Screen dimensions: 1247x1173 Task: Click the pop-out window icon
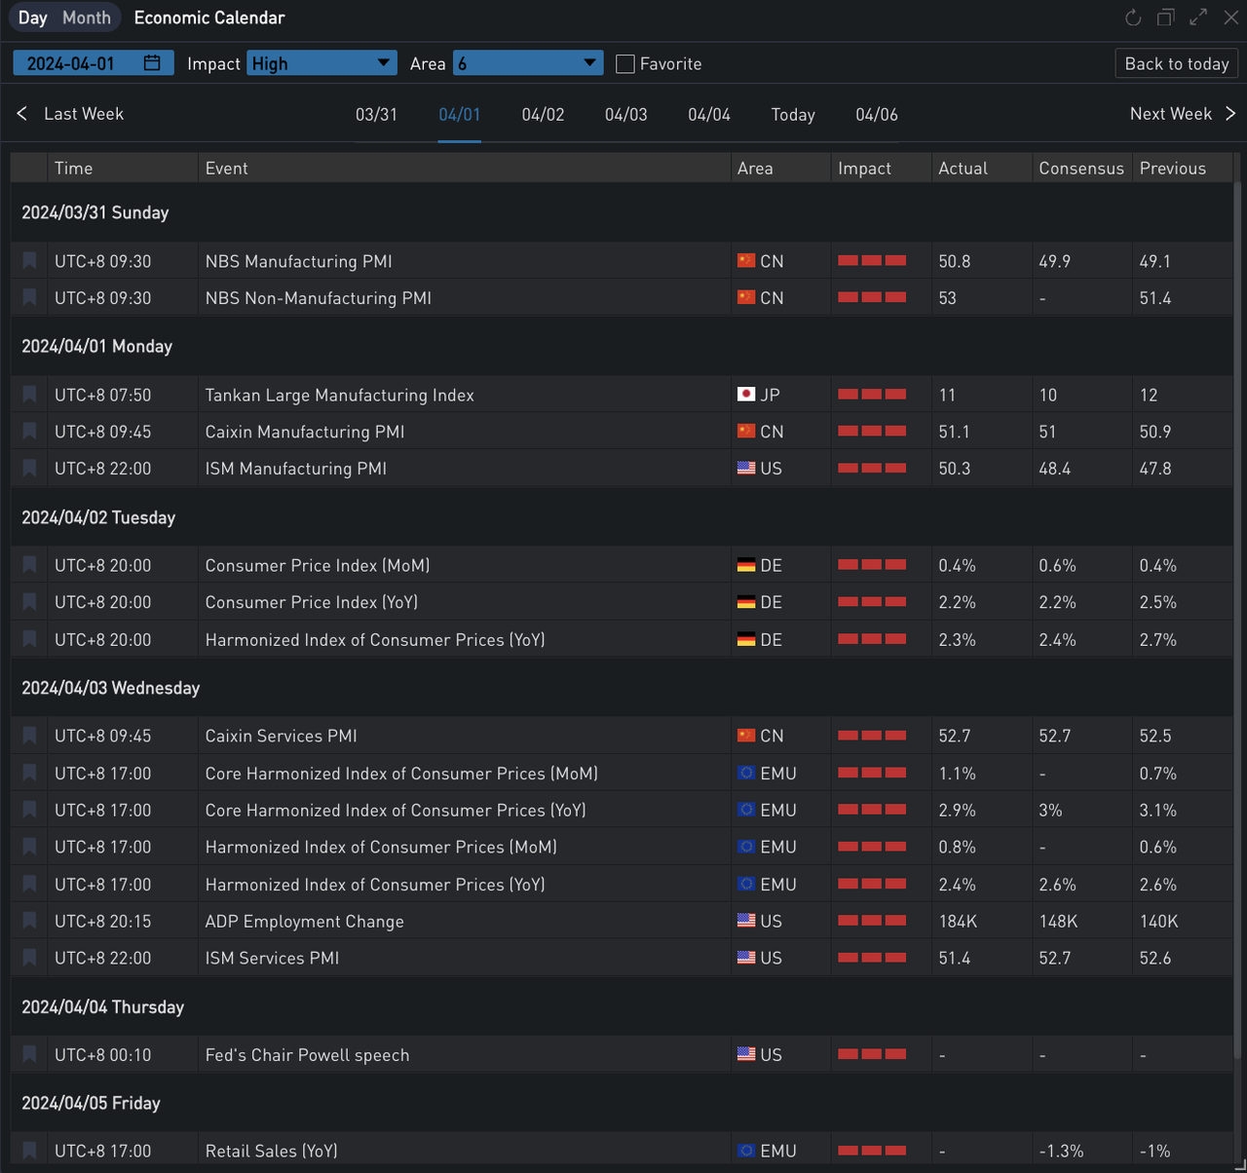pyautogui.click(x=1165, y=18)
